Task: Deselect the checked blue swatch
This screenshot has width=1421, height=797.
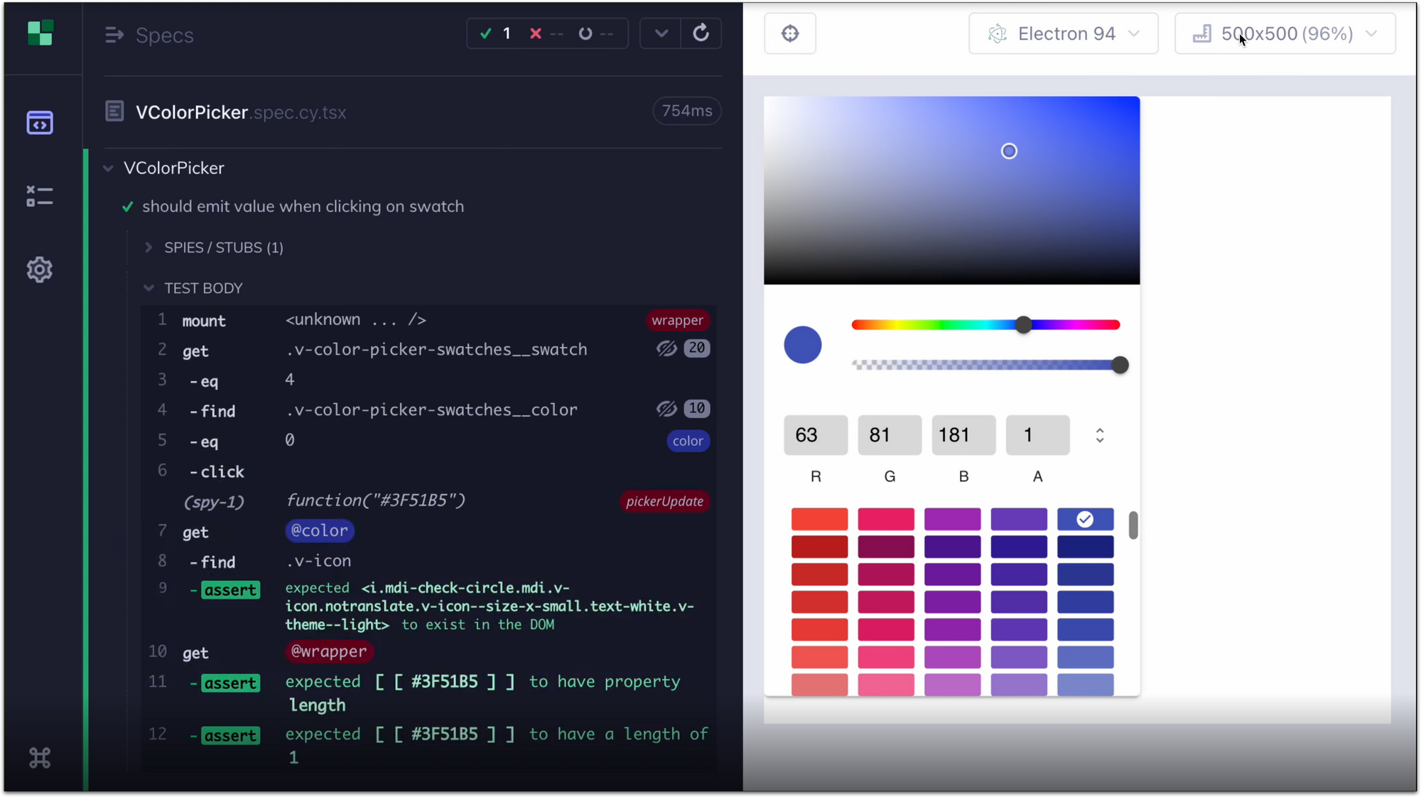Action: 1085,519
